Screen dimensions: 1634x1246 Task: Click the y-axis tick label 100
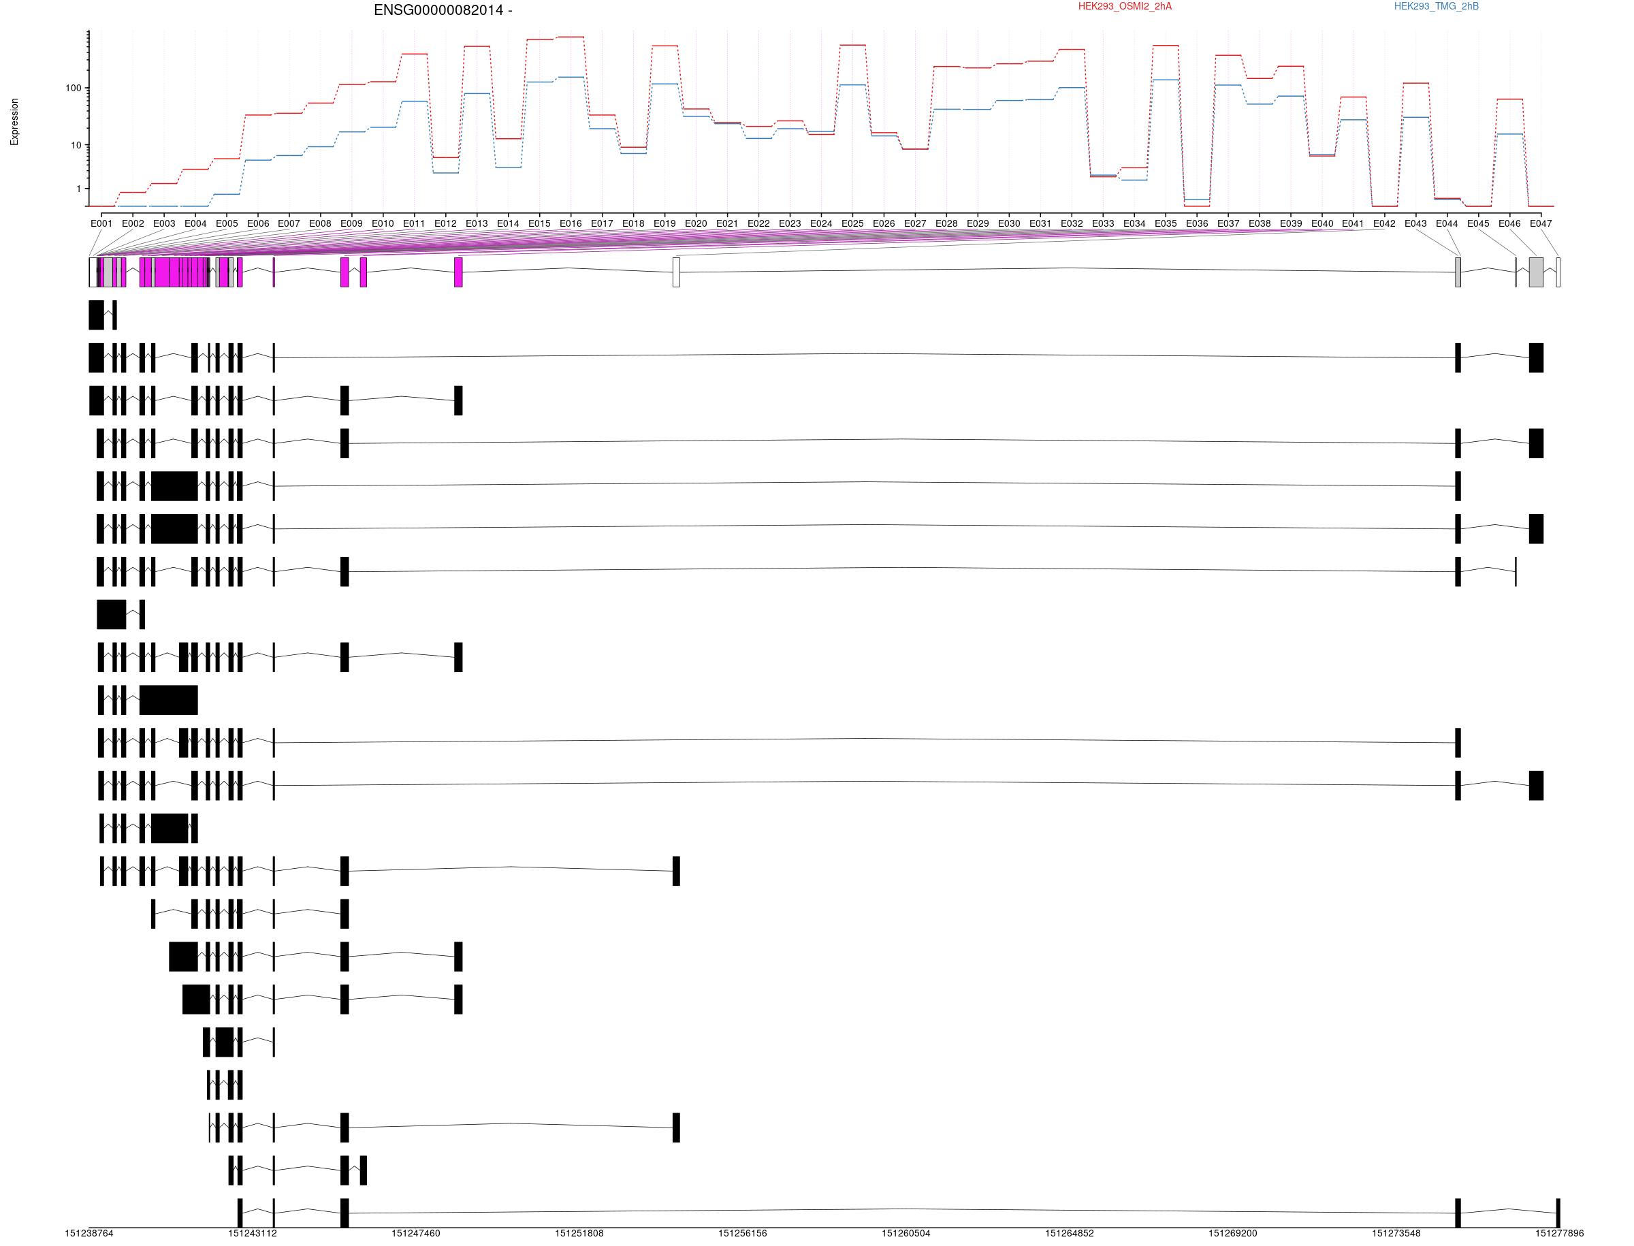pyautogui.click(x=74, y=89)
